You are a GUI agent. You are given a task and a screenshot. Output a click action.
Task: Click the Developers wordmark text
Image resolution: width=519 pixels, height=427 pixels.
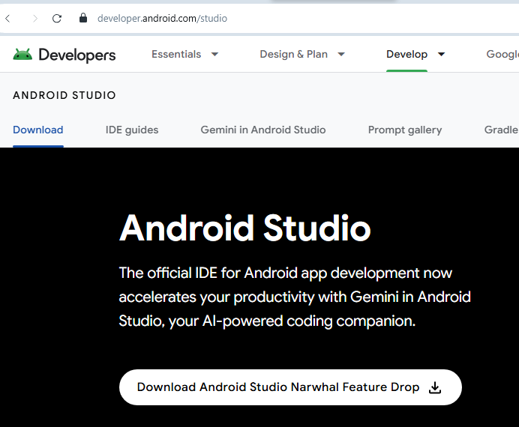[x=77, y=55]
